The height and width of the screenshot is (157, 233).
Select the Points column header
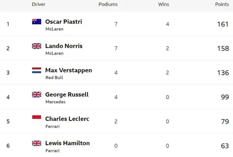[222, 4]
